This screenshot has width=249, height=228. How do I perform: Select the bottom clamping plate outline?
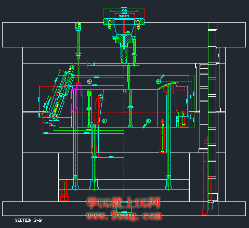point(124,209)
